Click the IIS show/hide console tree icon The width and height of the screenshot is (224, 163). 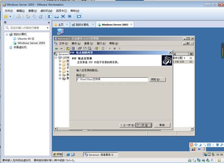[73, 48]
